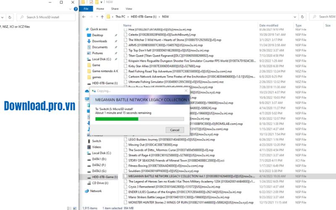The height and width of the screenshot is (210, 336).
Task: Select the Celeste nsp file icon
Action: point(126,35)
